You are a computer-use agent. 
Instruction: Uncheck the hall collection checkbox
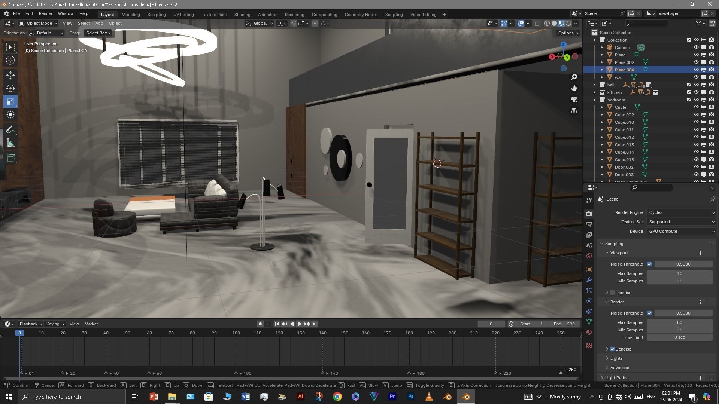pyautogui.click(x=689, y=85)
